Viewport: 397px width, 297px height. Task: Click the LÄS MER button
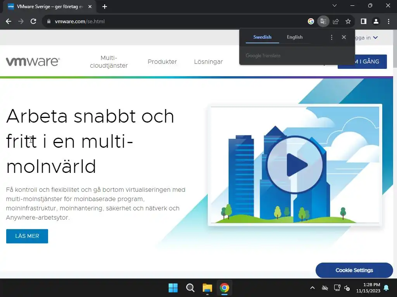[x=27, y=236]
